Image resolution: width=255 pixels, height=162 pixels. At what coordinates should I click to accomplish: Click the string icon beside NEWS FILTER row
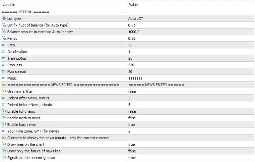[x=4, y=85]
